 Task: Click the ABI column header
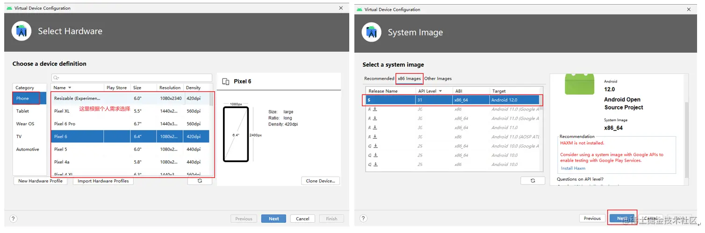(471, 91)
